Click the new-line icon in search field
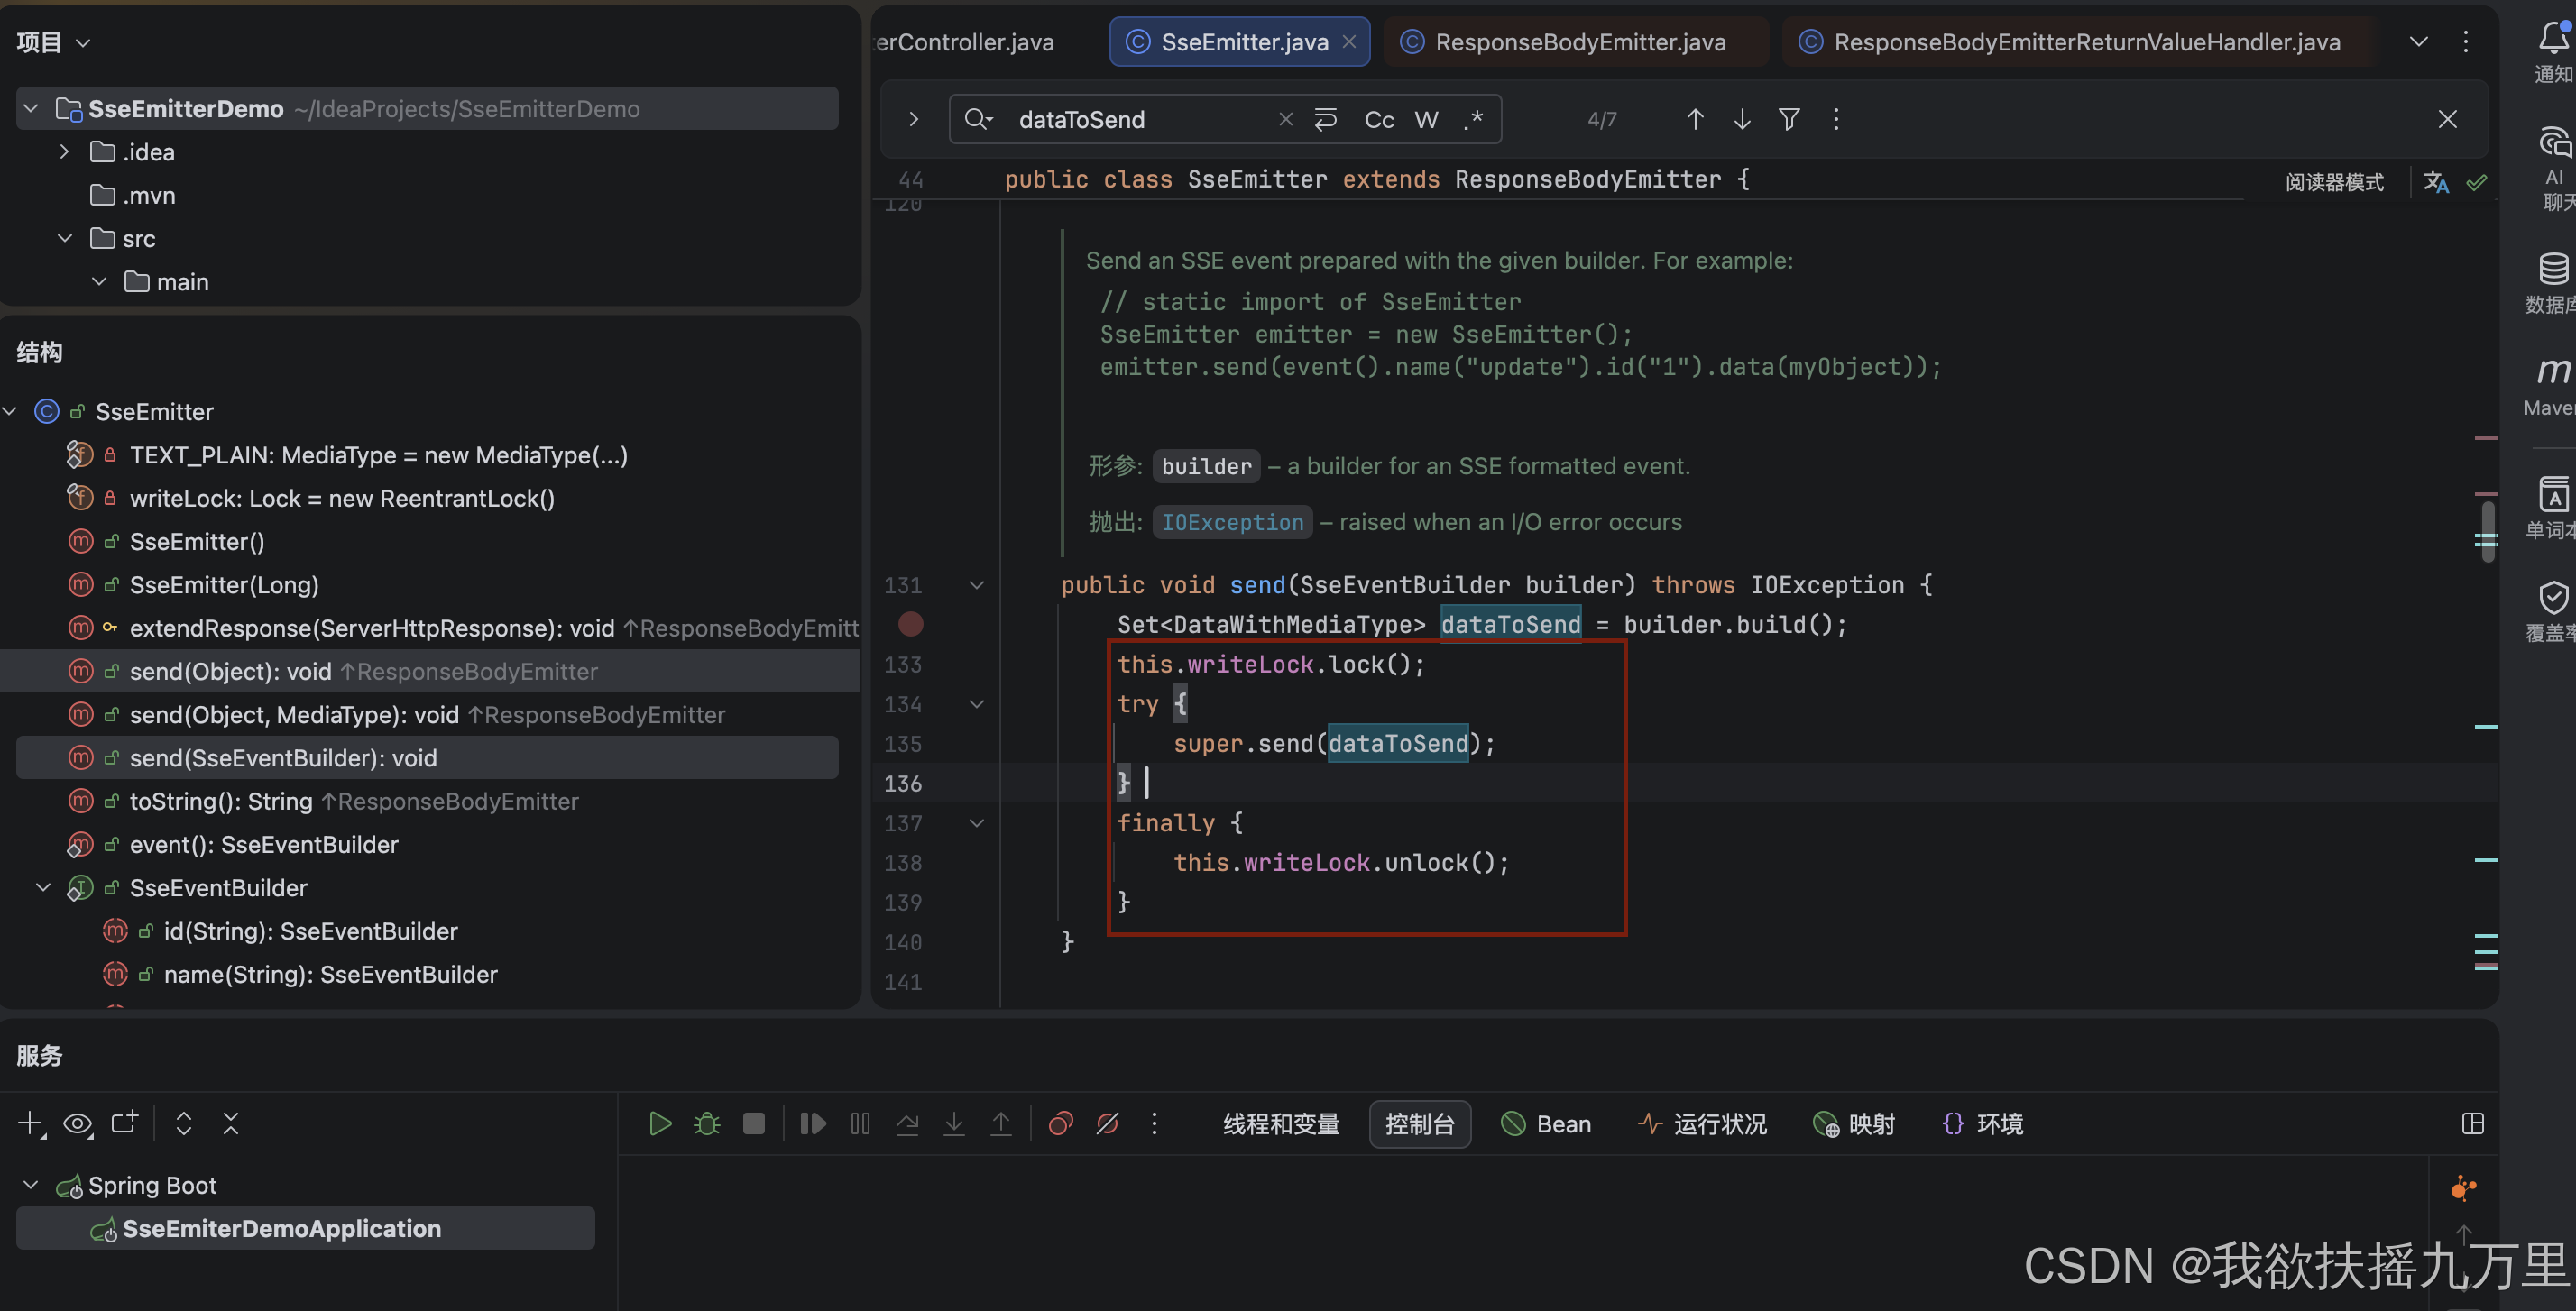 point(1326,120)
